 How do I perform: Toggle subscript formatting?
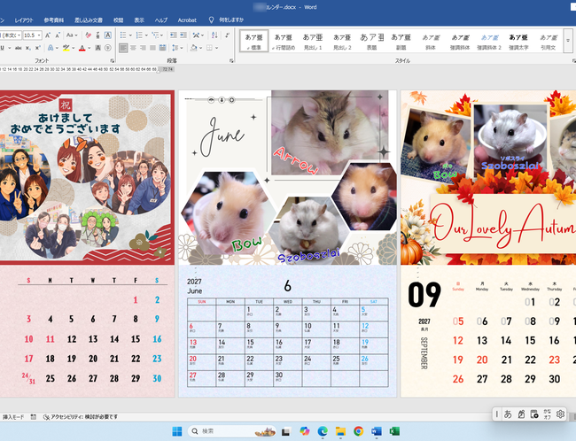coord(28,48)
